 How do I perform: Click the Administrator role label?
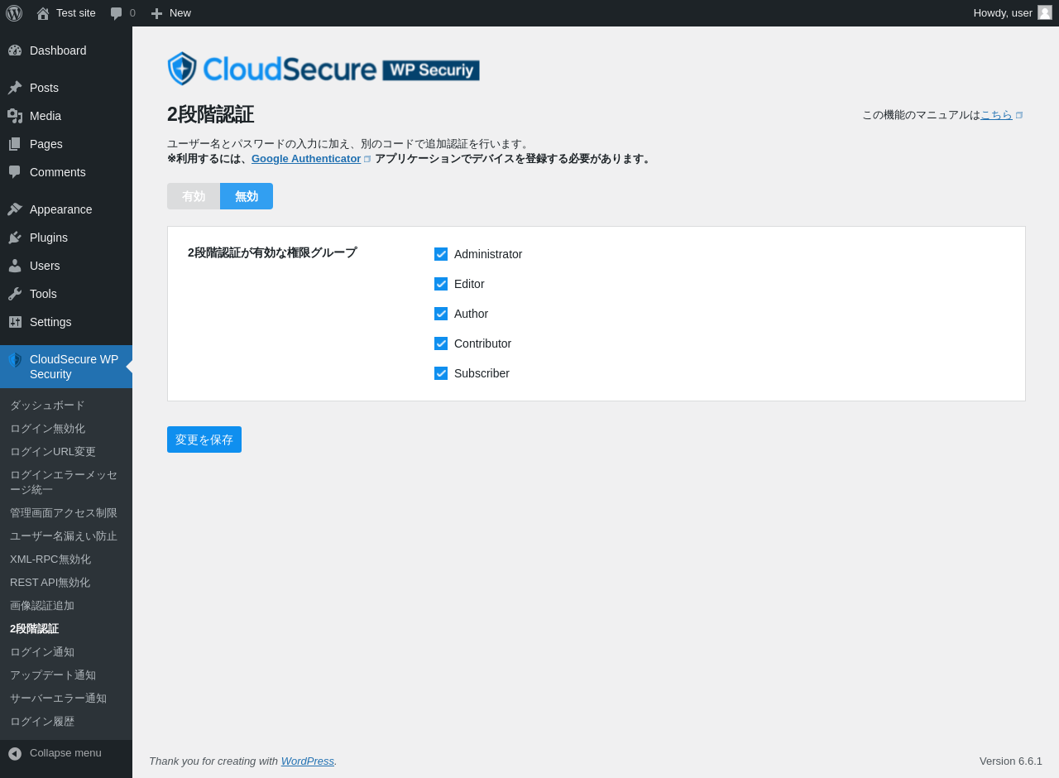488,254
